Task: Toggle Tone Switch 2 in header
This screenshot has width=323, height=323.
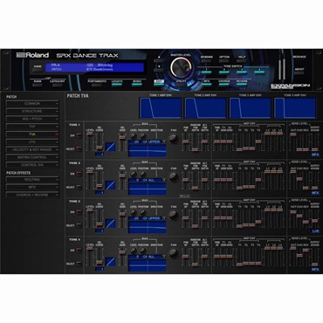Action: tap(224, 72)
